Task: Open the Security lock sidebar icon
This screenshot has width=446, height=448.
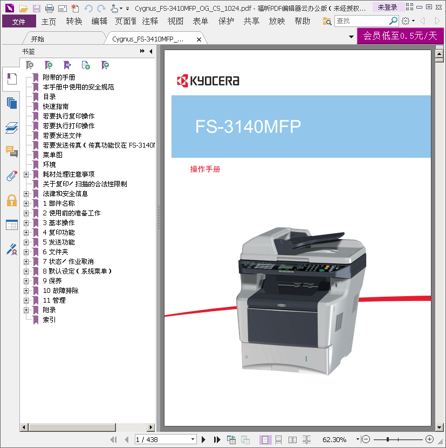Action: pyautogui.click(x=12, y=200)
